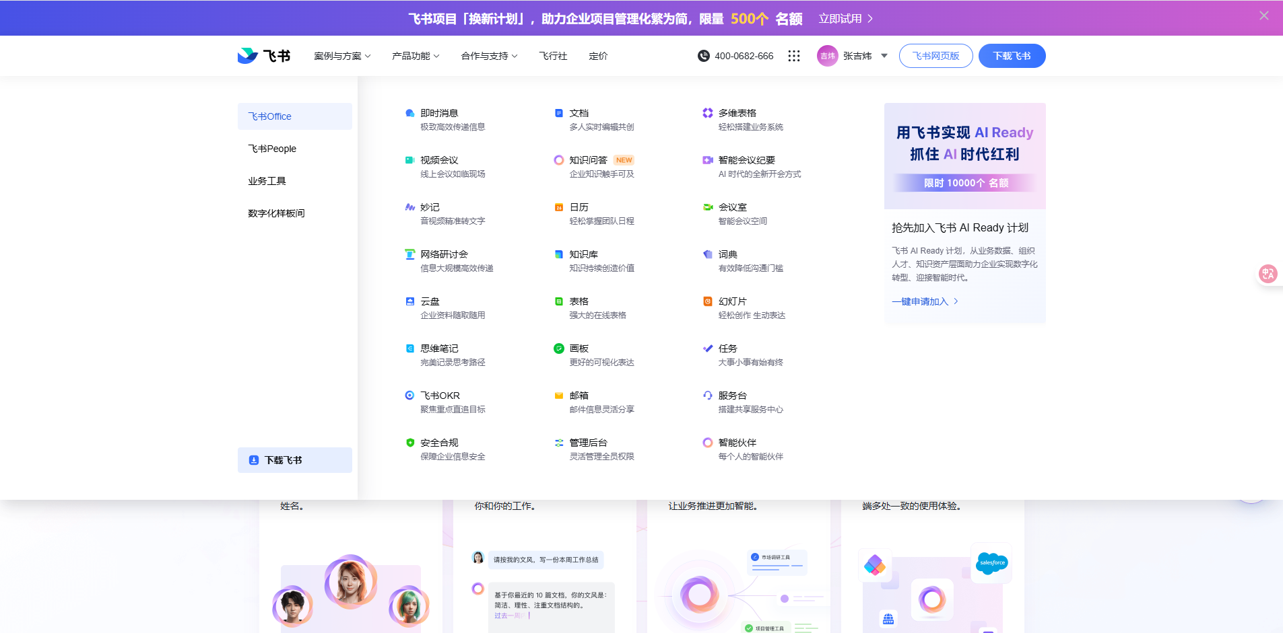Screen dimensions: 1283x633
Task: Click the 词典 icon
Action: [707, 254]
